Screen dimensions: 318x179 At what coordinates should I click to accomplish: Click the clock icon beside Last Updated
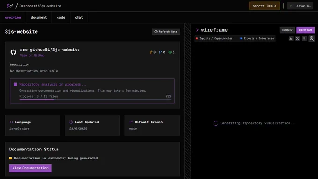71,122
